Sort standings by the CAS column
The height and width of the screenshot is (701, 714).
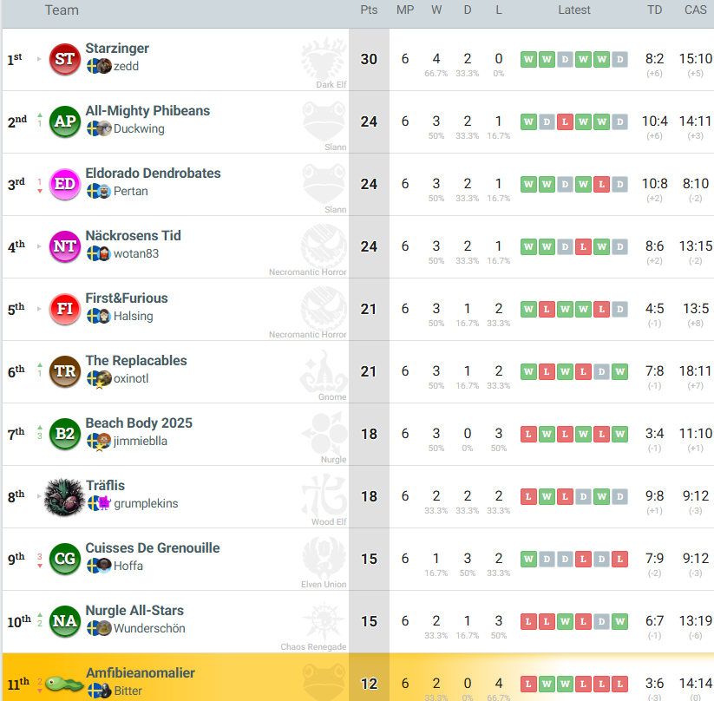pos(695,10)
